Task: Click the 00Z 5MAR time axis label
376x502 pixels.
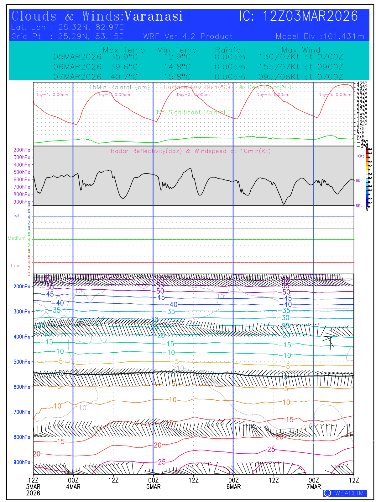Action: (x=153, y=483)
